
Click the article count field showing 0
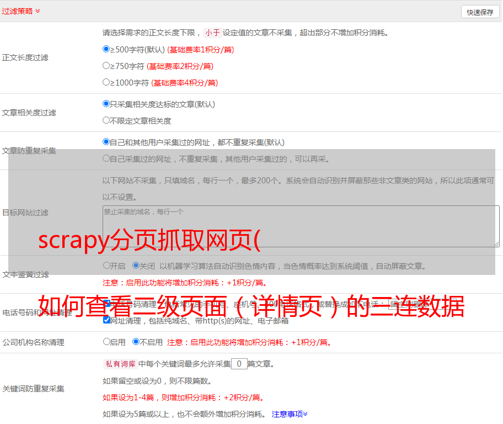click(x=239, y=364)
